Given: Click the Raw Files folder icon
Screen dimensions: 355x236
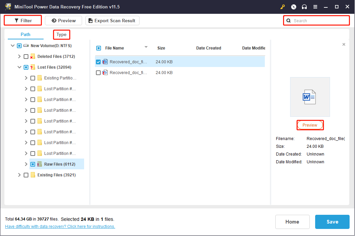Looking at the screenshot, I should click(40, 164).
